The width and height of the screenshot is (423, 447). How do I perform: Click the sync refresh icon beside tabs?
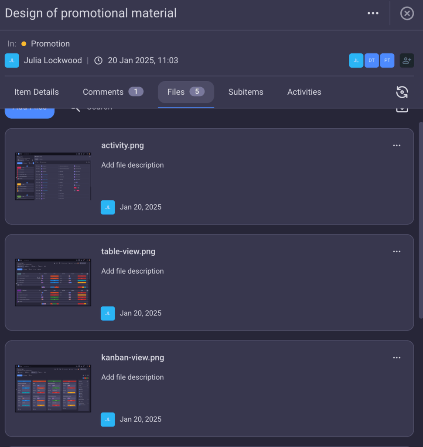pyautogui.click(x=402, y=92)
